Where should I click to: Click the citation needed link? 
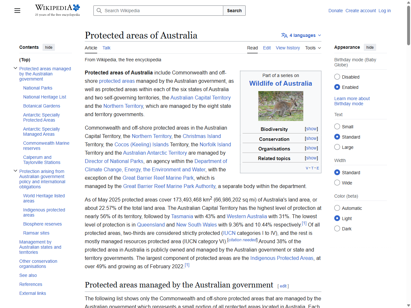coord(242,240)
